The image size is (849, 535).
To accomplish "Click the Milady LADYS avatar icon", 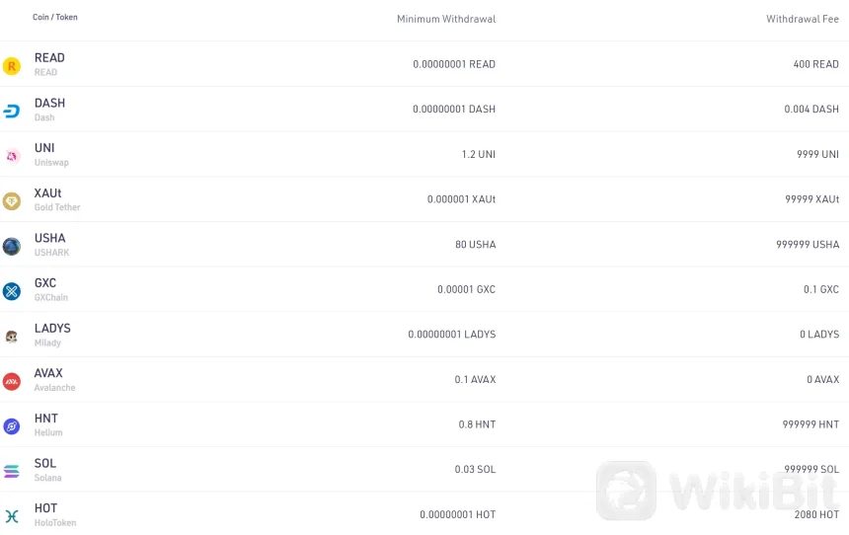I will [x=12, y=337].
